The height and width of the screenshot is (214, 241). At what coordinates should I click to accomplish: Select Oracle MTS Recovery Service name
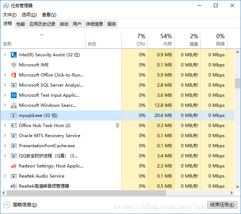(x=50, y=136)
